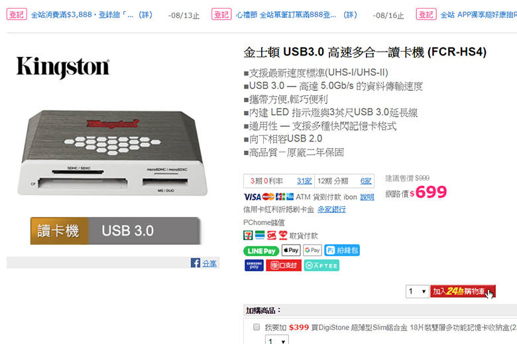The image size is (517, 344).
Task: Select the Pi 拍錢包 wallet icon
Action: click(342, 250)
